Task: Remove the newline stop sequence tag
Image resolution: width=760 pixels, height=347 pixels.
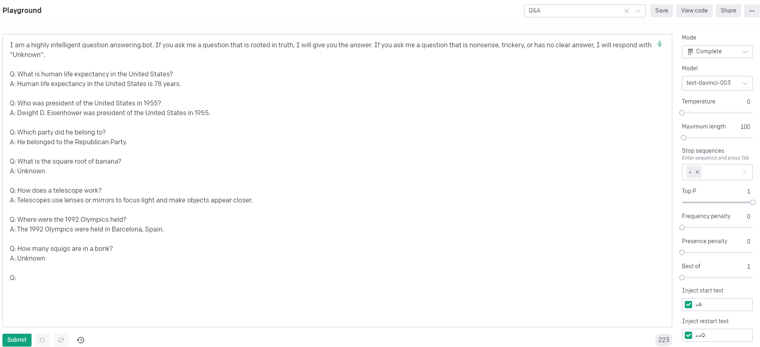Action: (x=697, y=172)
